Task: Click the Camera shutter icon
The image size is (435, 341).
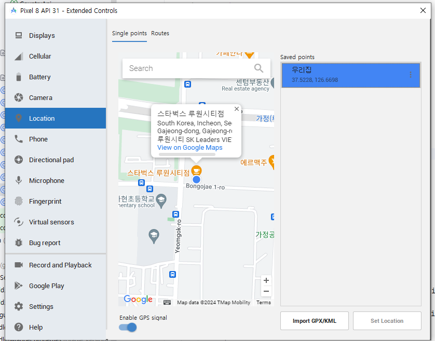Action: [19, 97]
